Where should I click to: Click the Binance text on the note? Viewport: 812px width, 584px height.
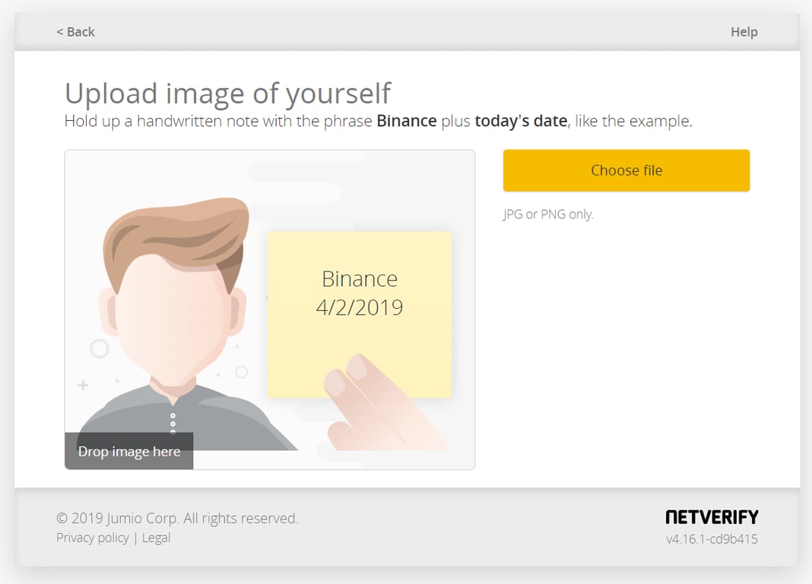coord(360,279)
